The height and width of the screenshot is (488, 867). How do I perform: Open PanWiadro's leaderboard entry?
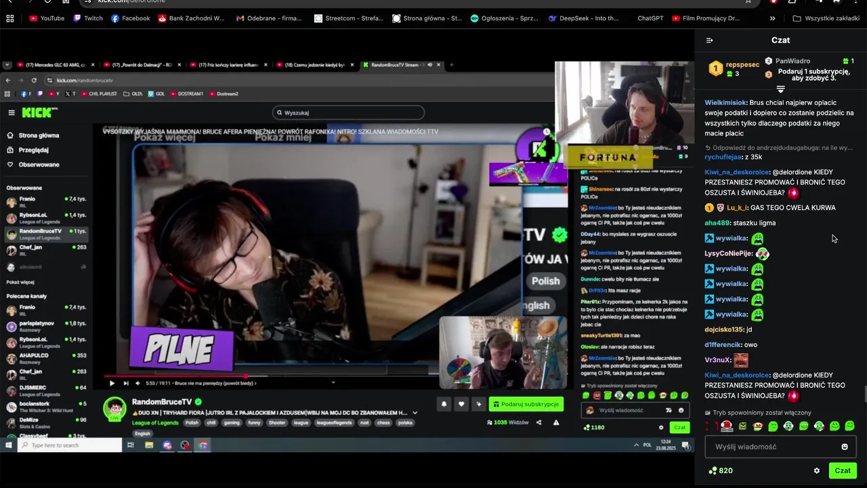[809, 61]
